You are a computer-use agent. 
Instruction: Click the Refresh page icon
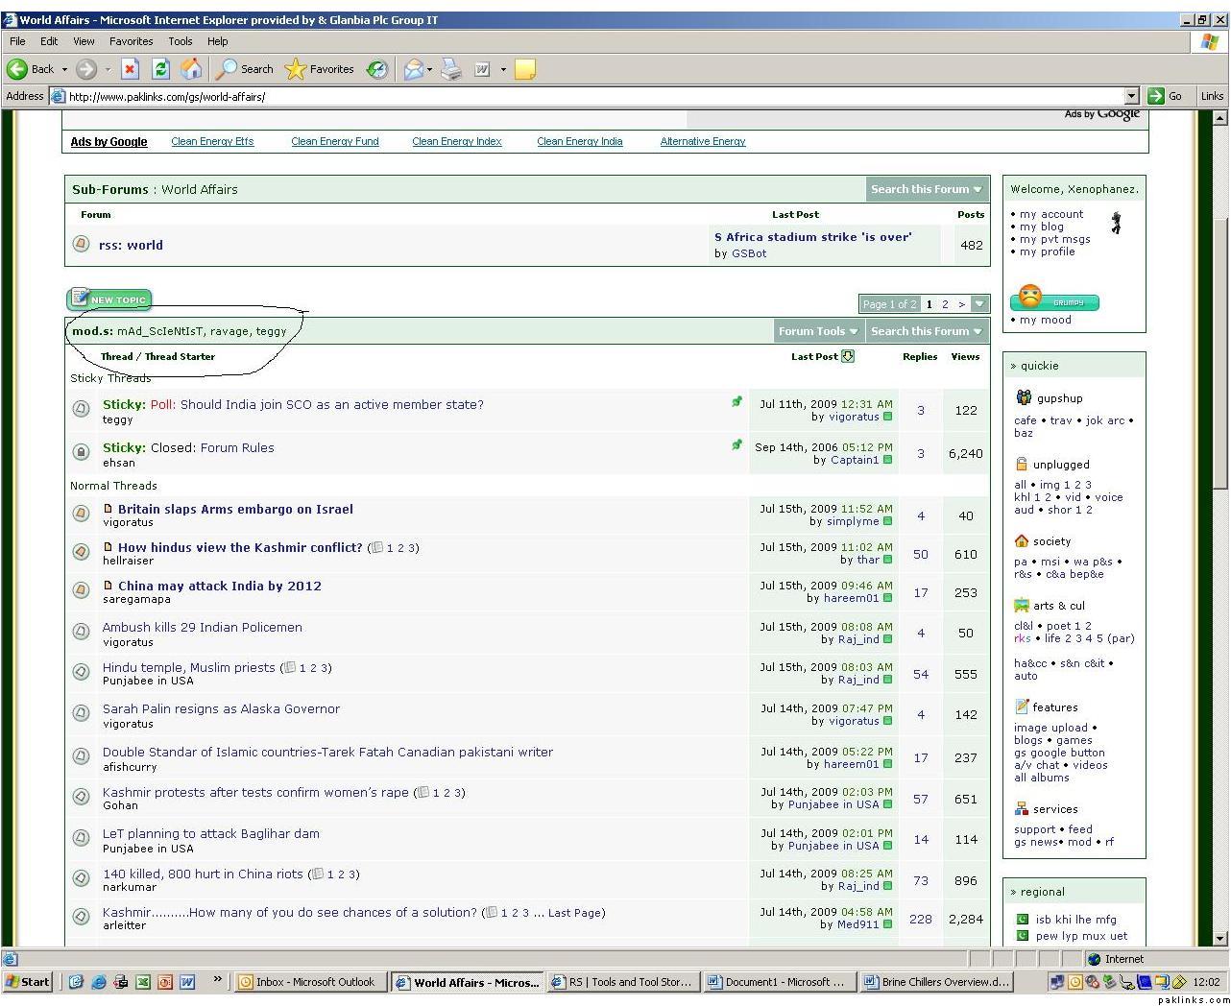pos(161,69)
